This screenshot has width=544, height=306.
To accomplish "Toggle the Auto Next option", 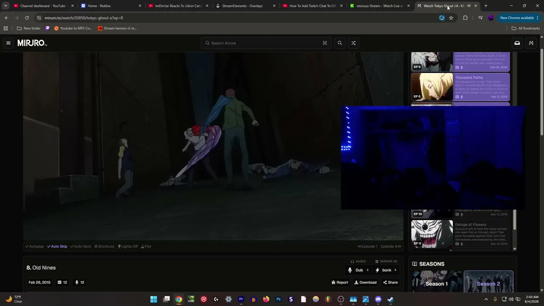I will click(x=81, y=246).
